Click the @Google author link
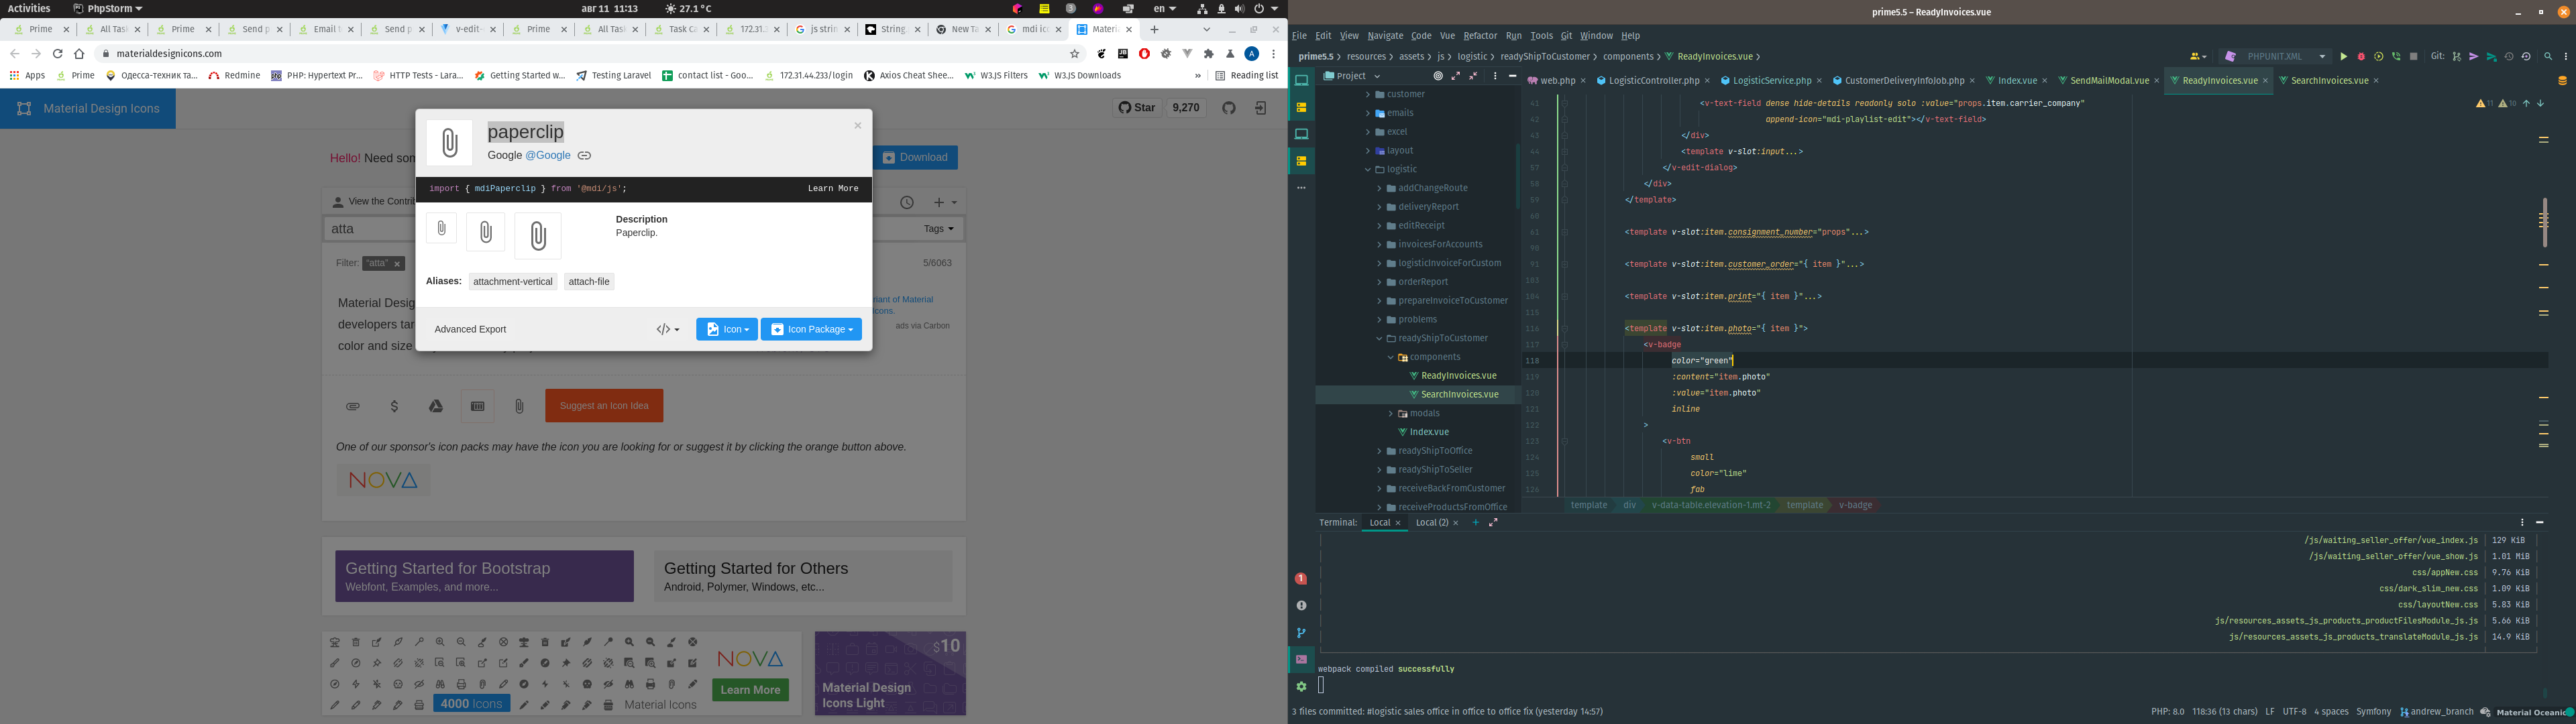The image size is (2576, 724). click(548, 156)
